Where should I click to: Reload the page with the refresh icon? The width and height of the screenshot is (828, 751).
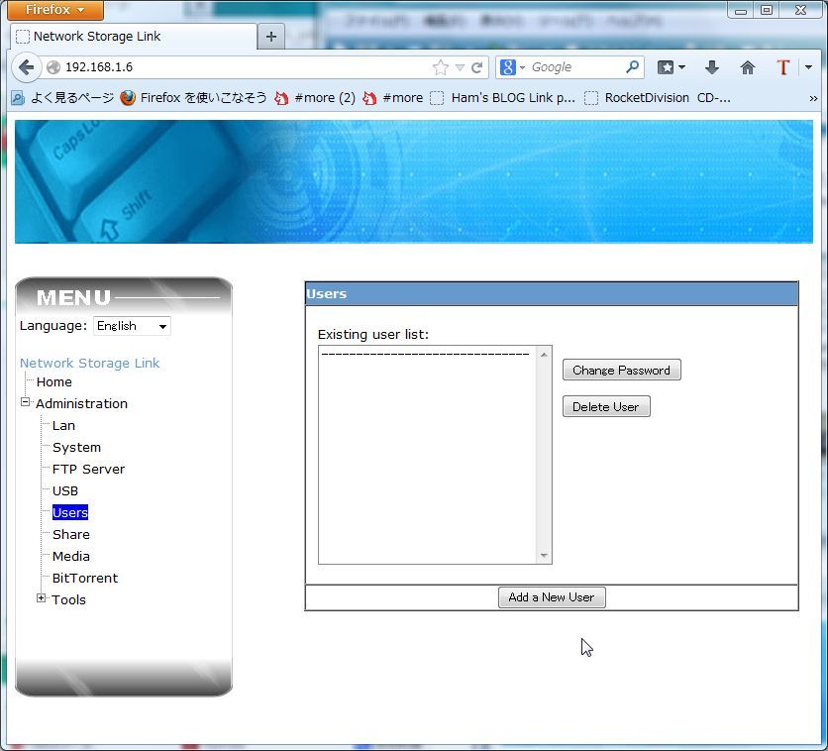(477, 67)
